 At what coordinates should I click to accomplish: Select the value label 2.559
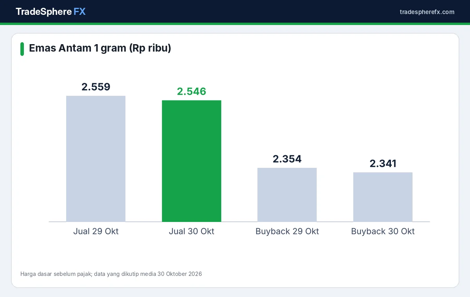96,87
